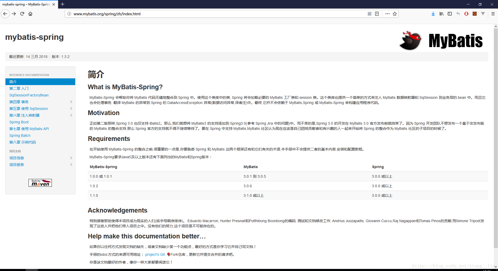Open 第二章 入门 chapter
The height and width of the screenshot is (271, 498).
tap(19, 88)
